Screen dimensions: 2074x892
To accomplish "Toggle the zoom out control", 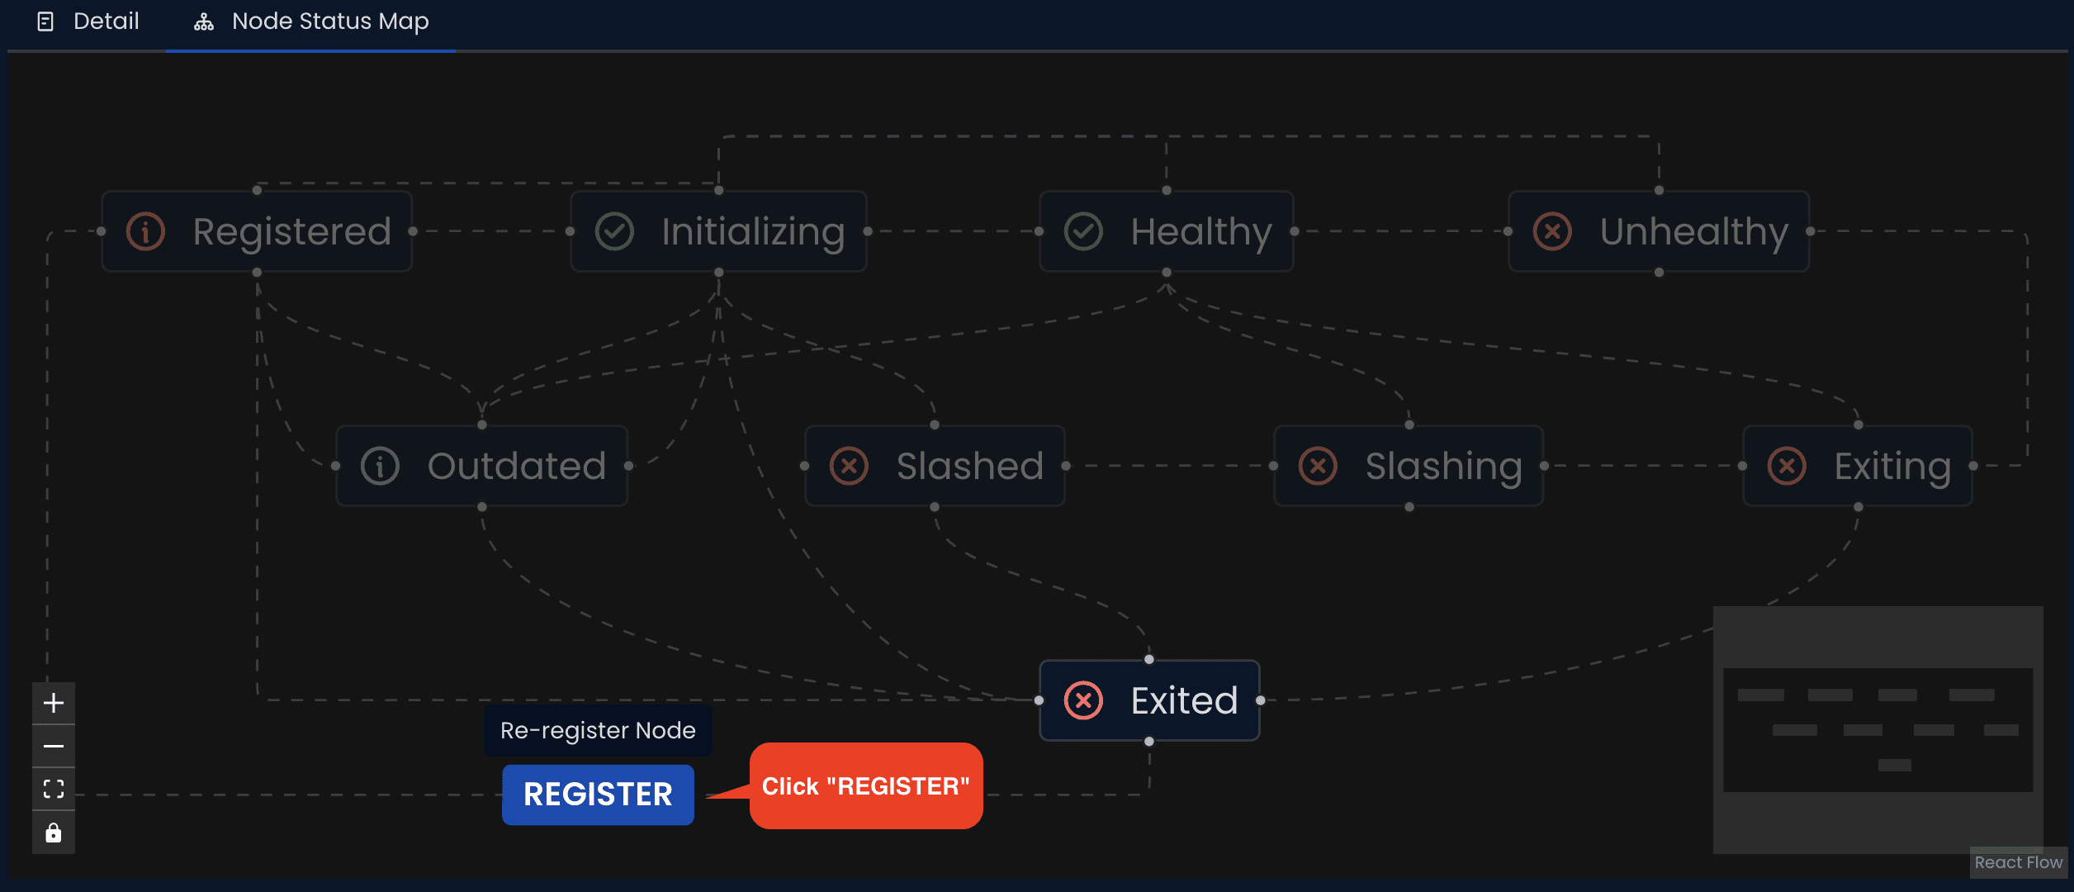I will tap(53, 745).
